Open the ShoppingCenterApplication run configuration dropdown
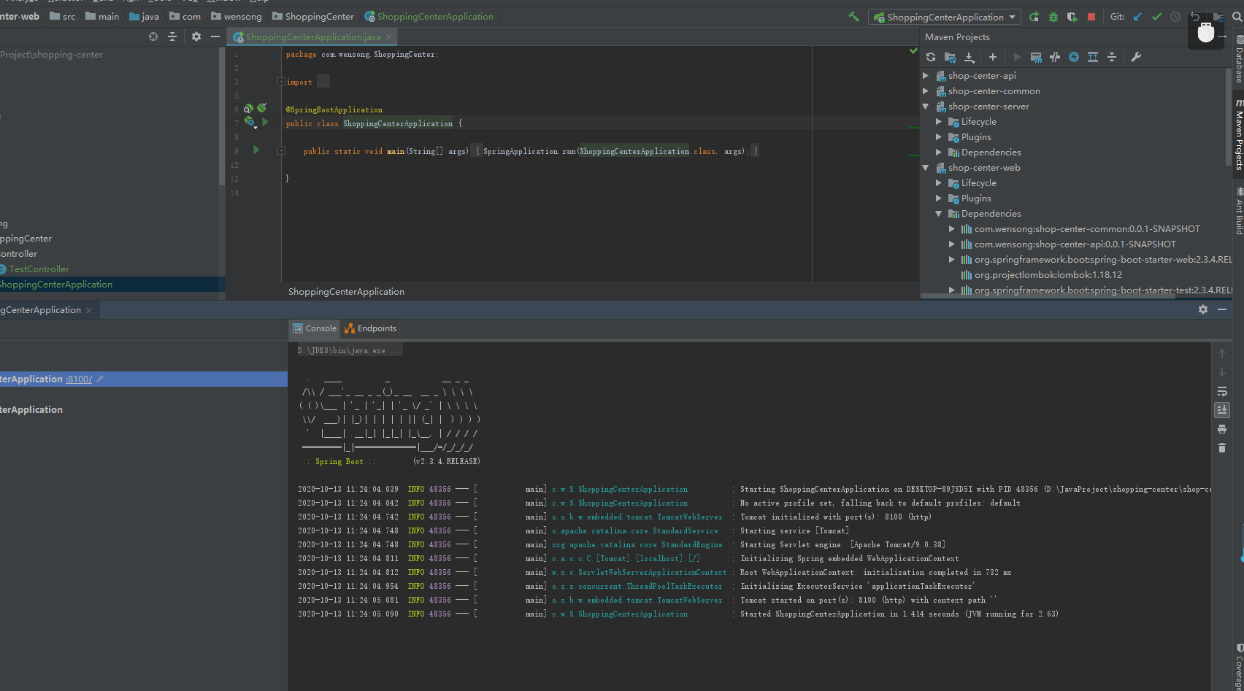This screenshot has width=1244, height=691. [945, 17]
